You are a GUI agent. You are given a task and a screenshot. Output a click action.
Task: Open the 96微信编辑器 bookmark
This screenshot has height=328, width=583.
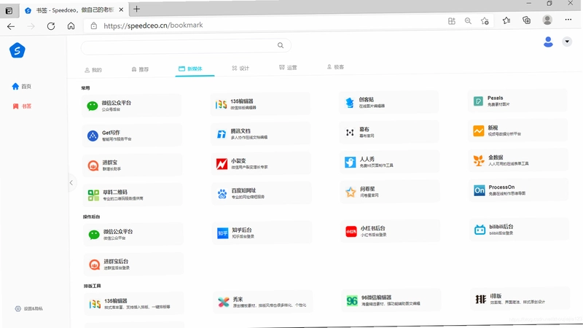click(391, 300)
